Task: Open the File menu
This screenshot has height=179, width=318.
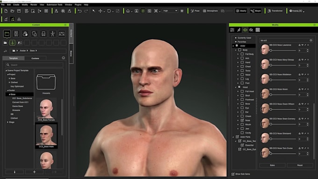Action: pos(3,5)
